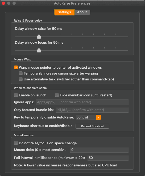Click the Stay focused bundle ids field
145x176 pixels.
(x=92, y=110)
